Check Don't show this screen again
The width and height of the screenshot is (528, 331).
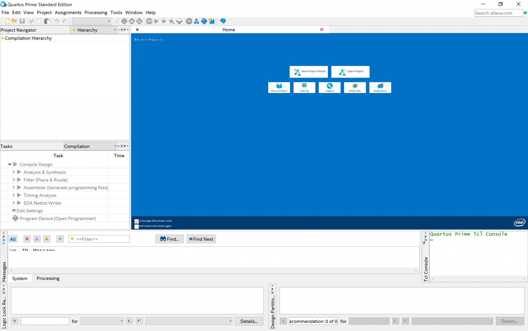[x=137, y=226]
